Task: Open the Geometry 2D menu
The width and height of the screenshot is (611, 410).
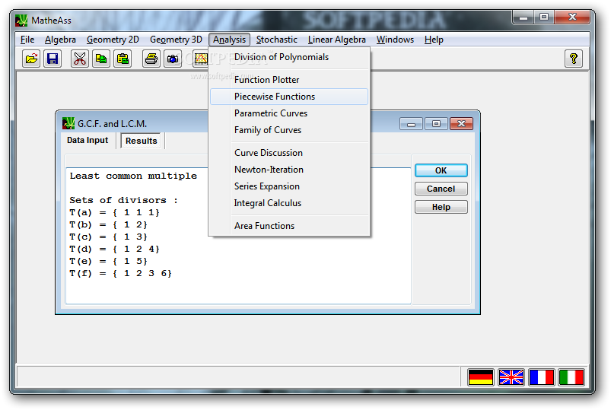Action: click(x=113, y=40)
